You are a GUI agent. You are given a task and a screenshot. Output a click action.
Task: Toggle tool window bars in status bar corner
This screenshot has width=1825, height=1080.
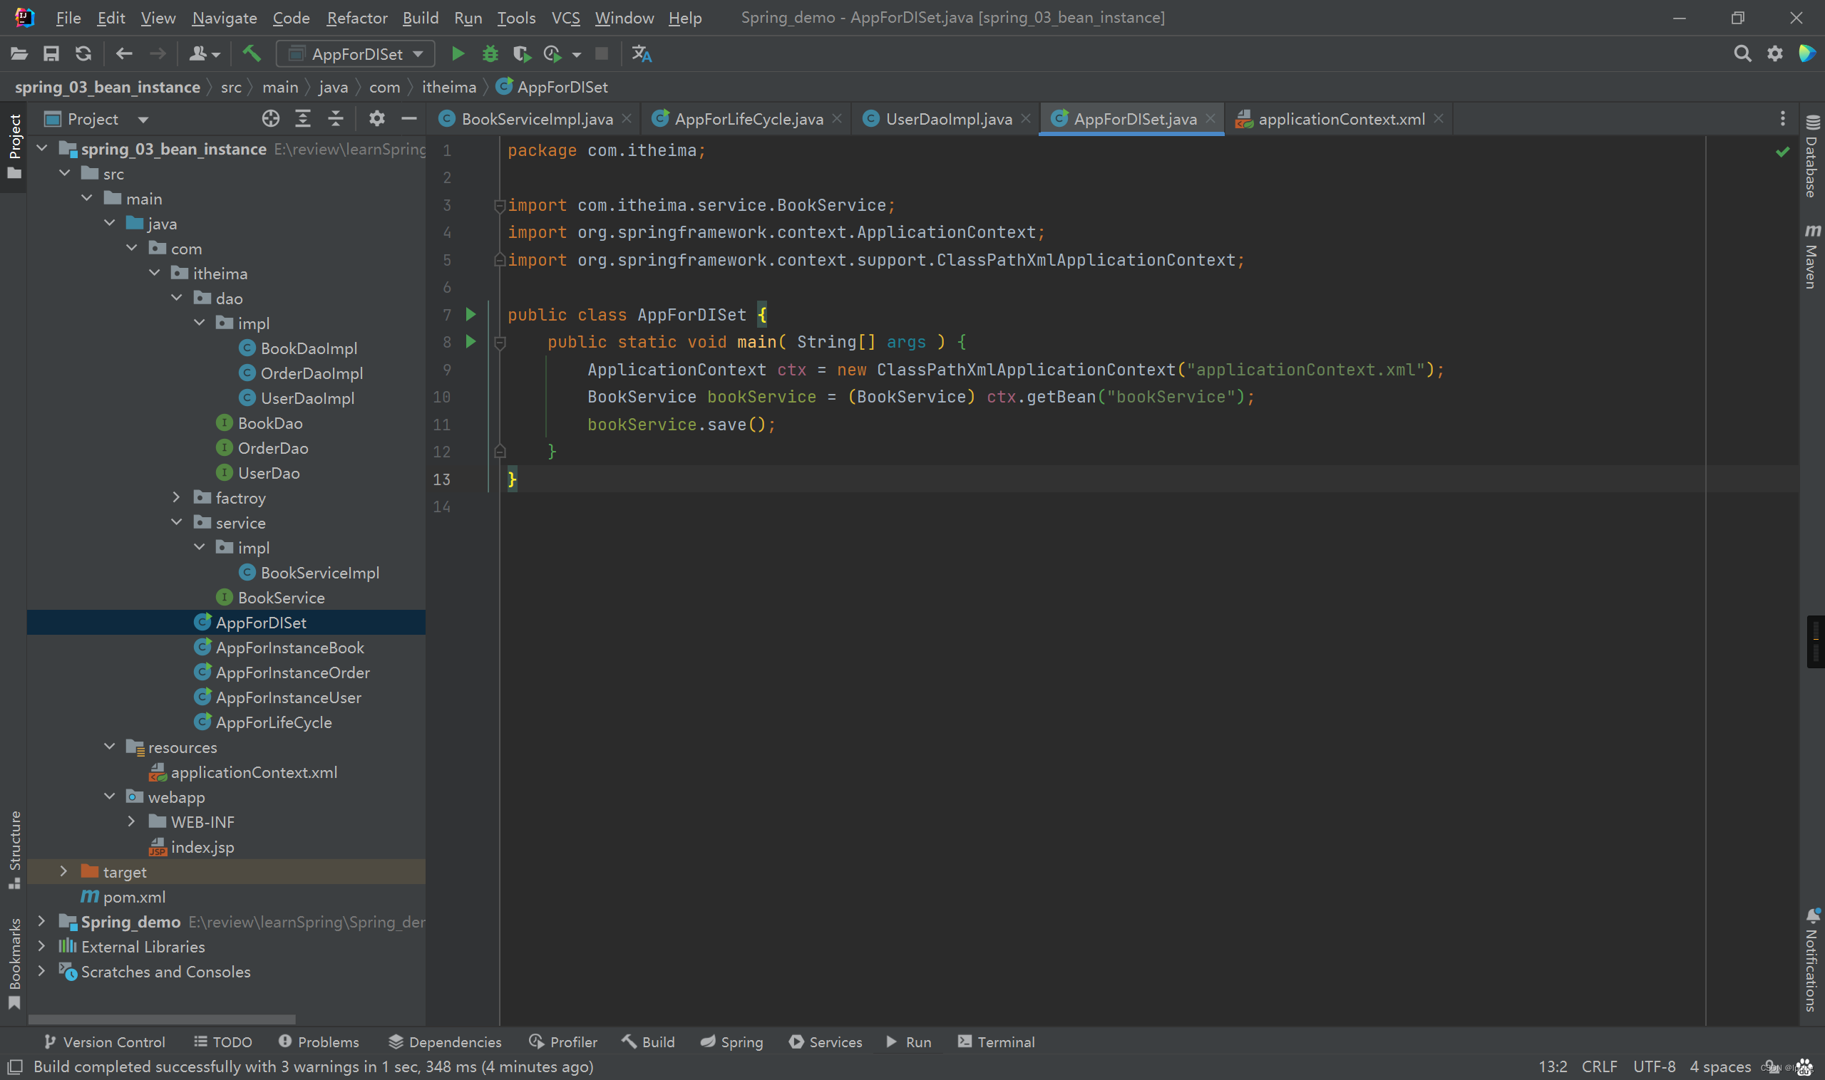(14, 1066)
